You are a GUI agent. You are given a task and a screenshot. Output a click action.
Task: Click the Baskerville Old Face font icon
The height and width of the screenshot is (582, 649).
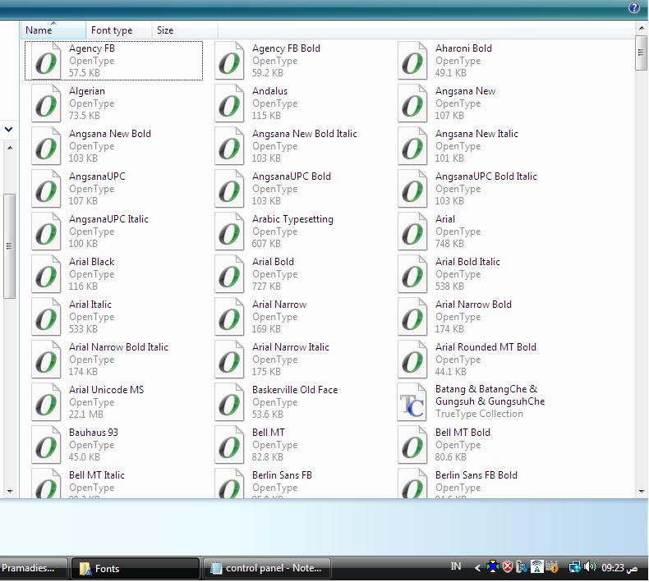coord(229,401)
